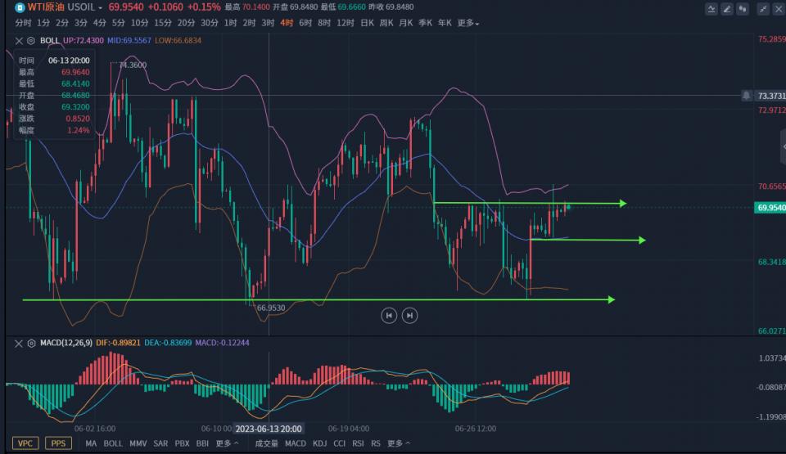Enable the SAR overlay indicator

coord(160,443)
